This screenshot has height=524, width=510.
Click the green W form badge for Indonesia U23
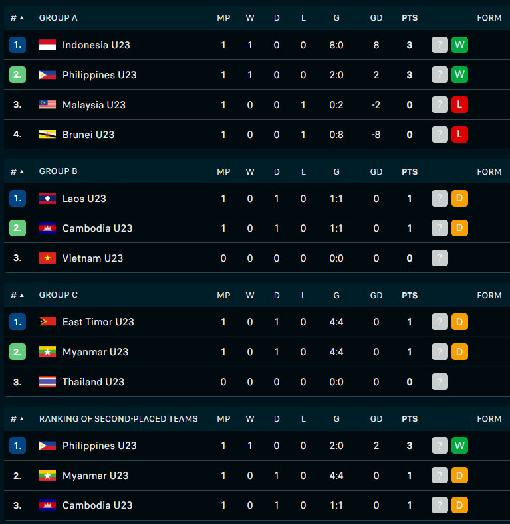click(x=459, y=44)
